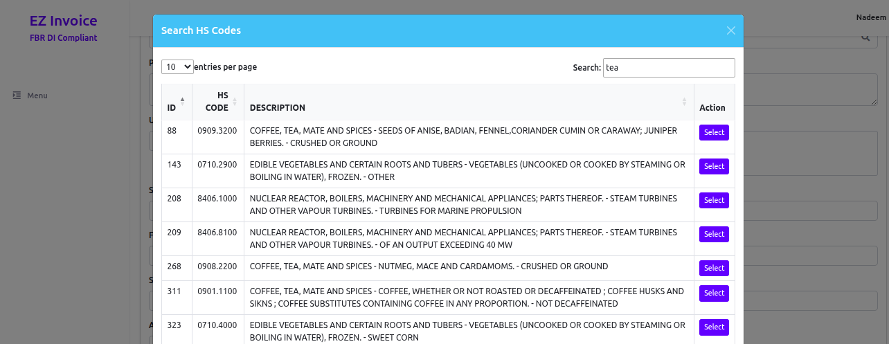Click the frozen vegetables 'OTHER' description
This screenshot has height=344, width=889.
469,171
